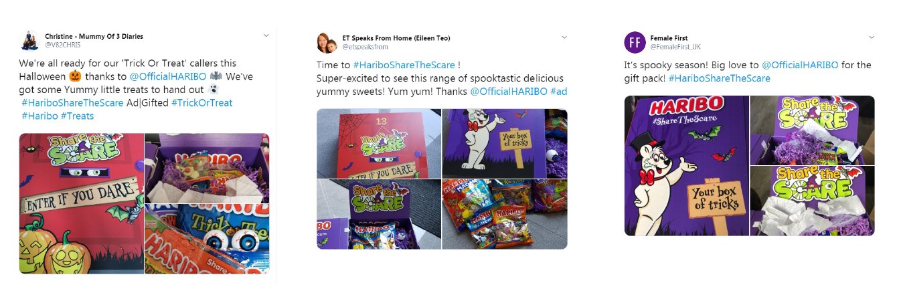
Task: Open the @FemaleFirst_UK handle
Action: 675,47
